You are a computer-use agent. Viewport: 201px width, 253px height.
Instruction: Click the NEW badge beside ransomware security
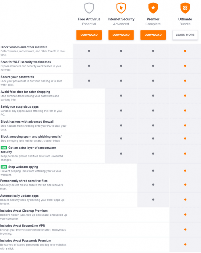click(4, 148)
